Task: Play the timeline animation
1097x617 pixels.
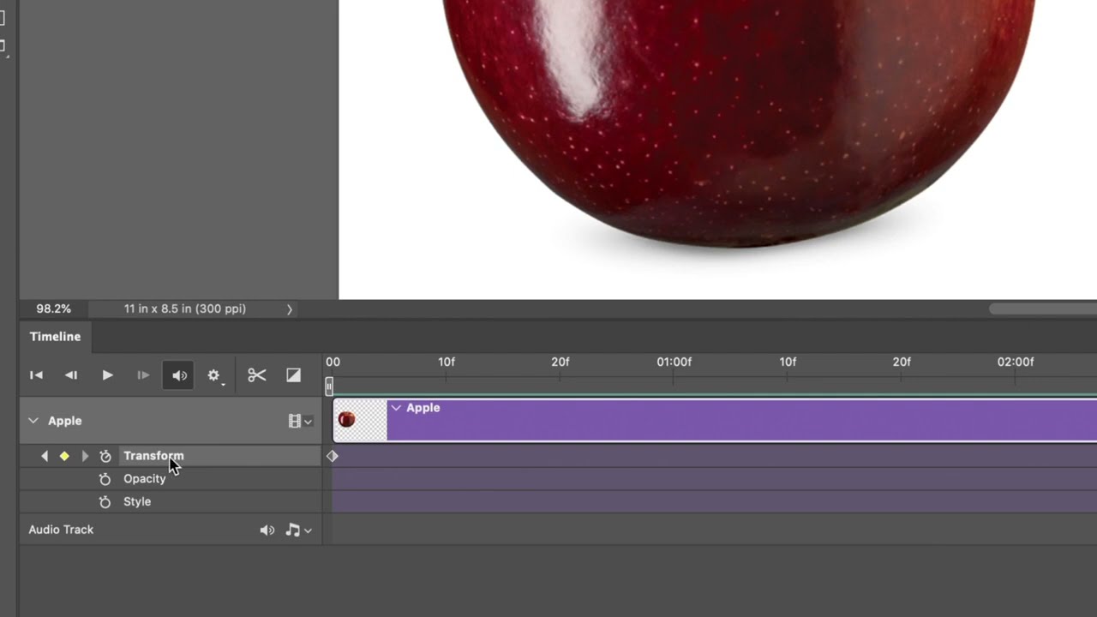Action: click(107, 375)
